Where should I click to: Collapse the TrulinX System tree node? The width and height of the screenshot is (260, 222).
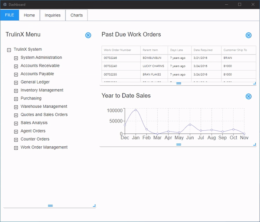(x=9, y=50)
